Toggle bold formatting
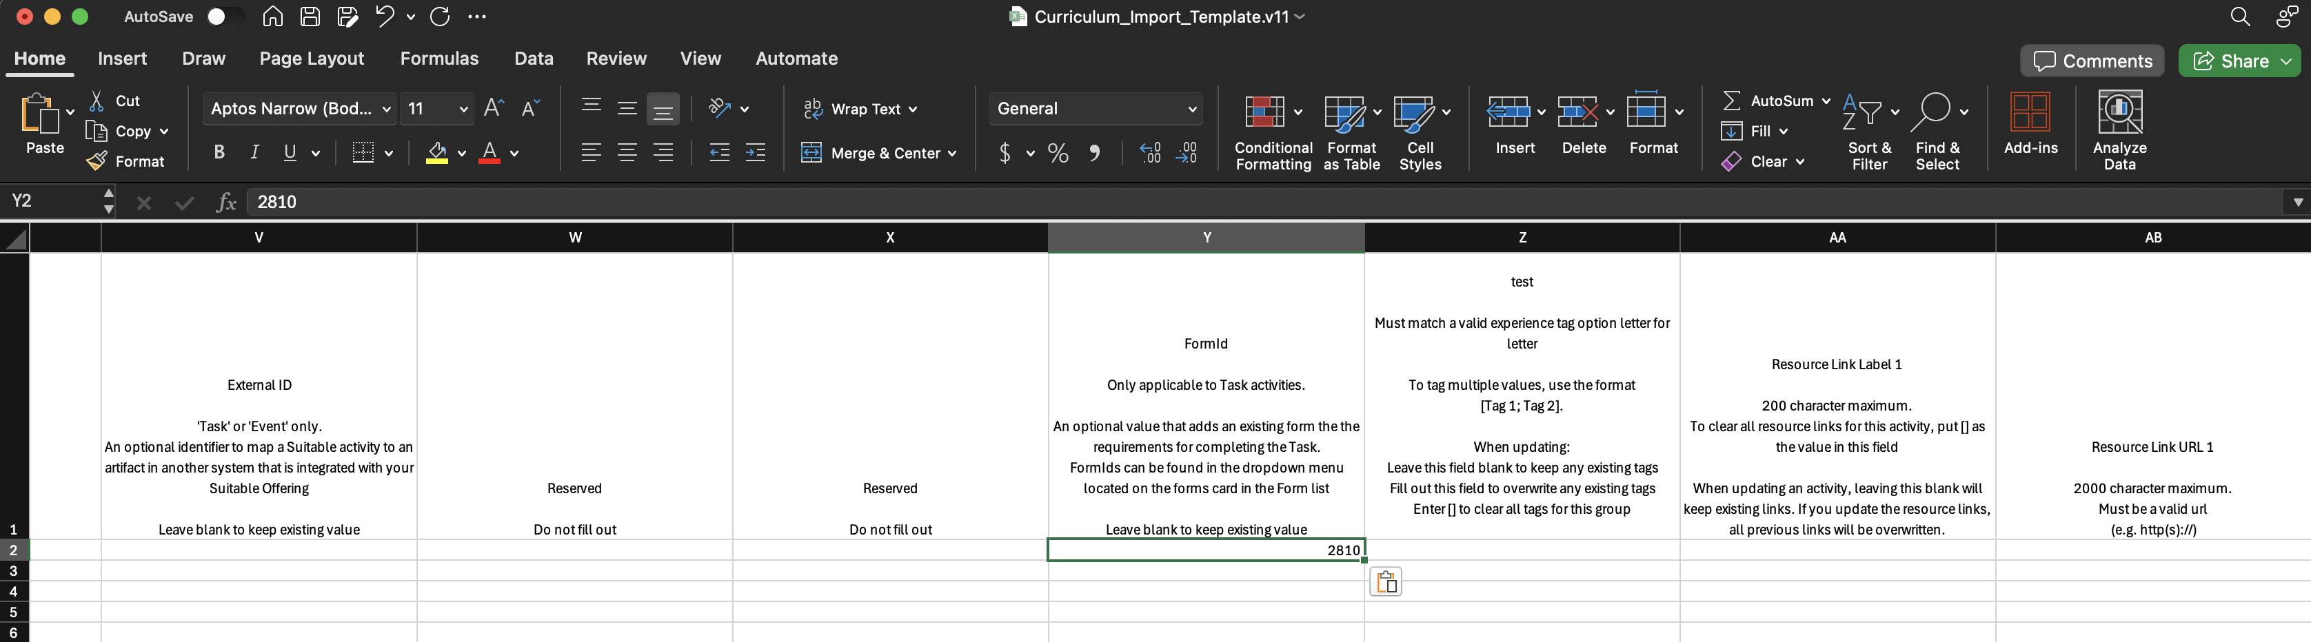 click(219, 152)
